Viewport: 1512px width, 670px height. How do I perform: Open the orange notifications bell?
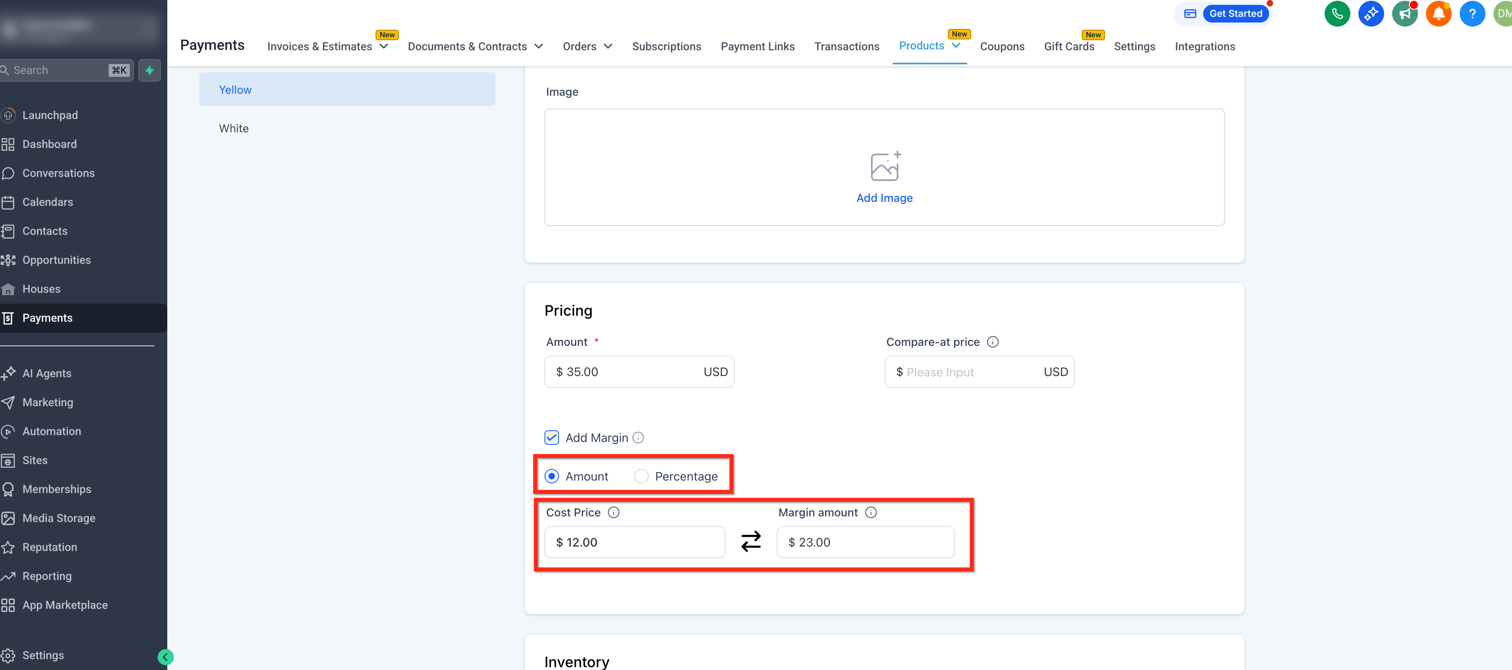[1438, 14]
